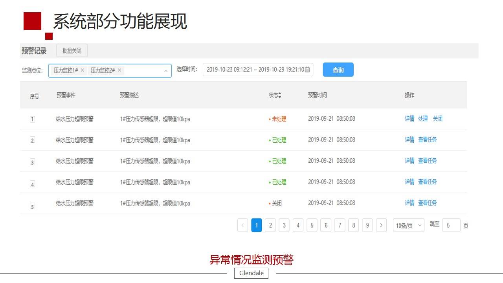
Task: Click 关闭 link in row 1
Action: 437,119
